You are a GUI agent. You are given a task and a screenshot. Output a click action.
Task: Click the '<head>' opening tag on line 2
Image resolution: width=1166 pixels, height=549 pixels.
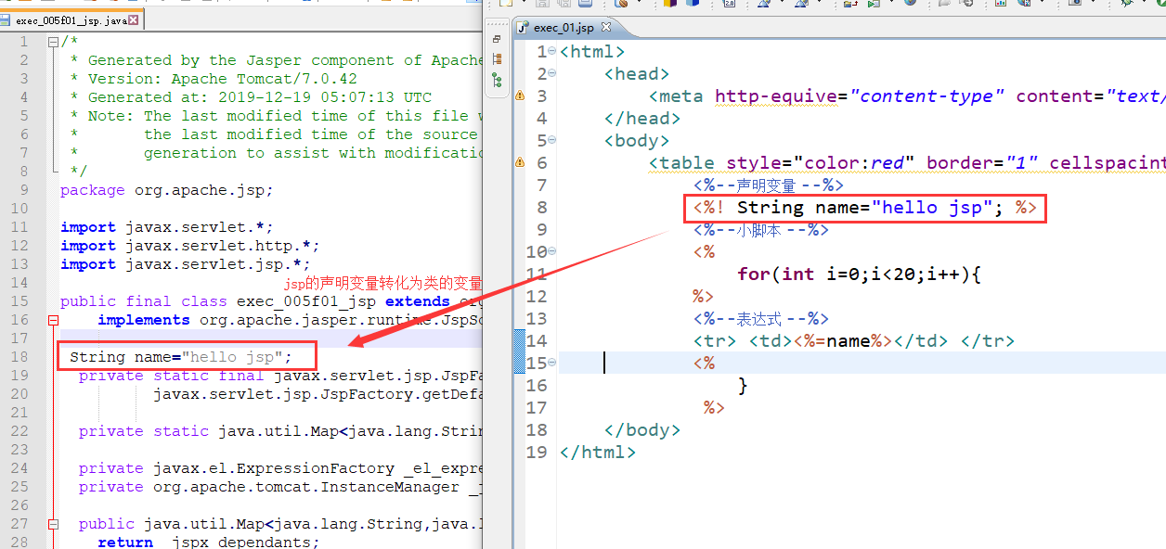[x=637, y=74]
